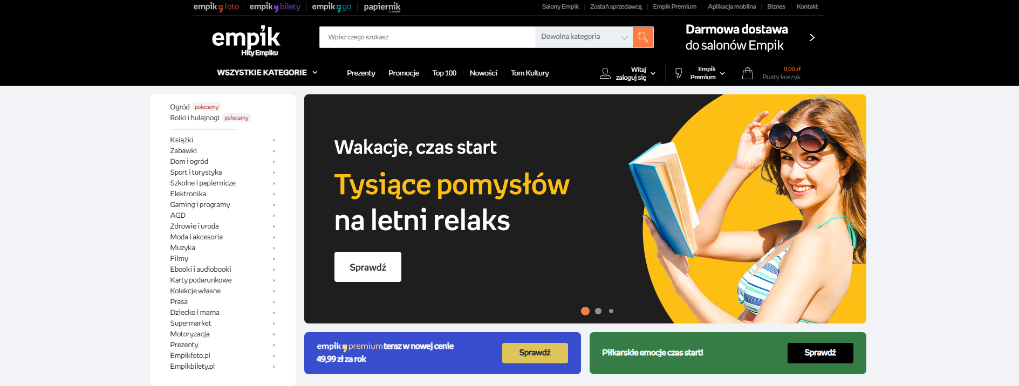This screenshot has height=386, width=1019.
Task: Open the Dowolna kategoria dropdown
Action: tap(584, 37)
